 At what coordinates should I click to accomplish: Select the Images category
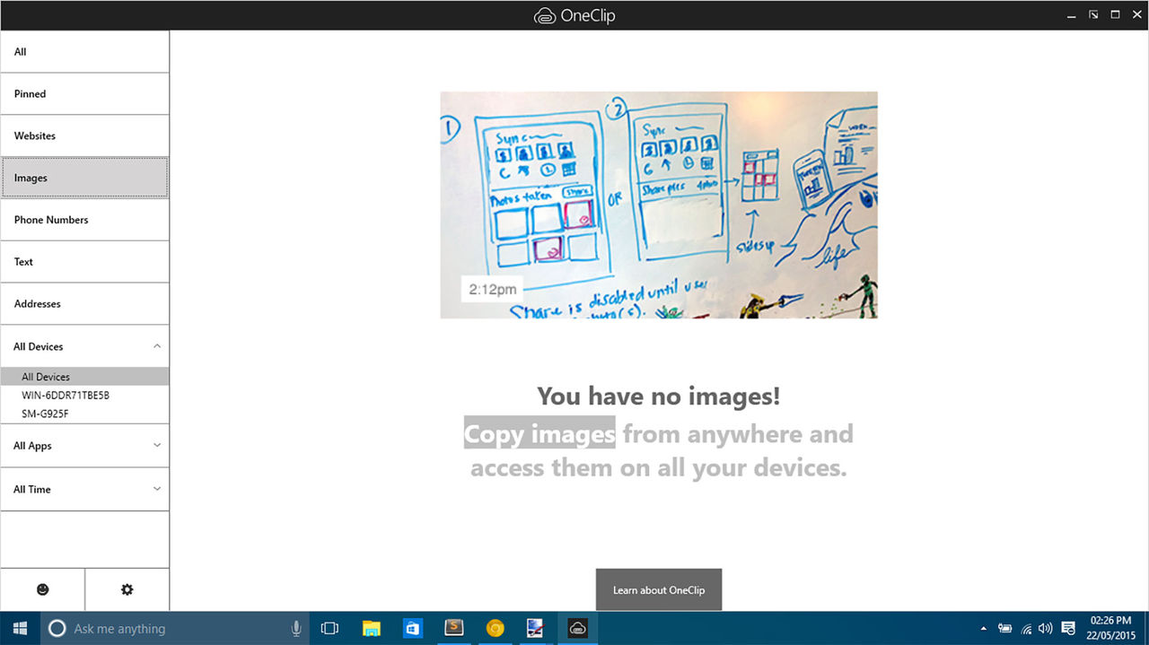point(84,178)
